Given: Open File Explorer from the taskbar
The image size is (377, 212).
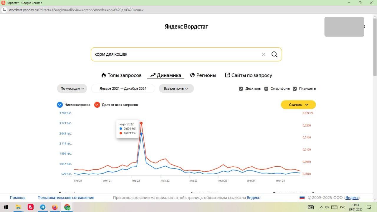Looking at the screenshot, I should pyautogui.click(x=18, y=207).
